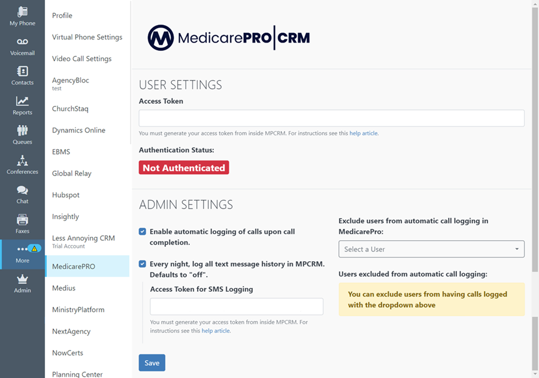Open the Queues icon
Viewport: 539px width, 378px height.
pos(22,131)
